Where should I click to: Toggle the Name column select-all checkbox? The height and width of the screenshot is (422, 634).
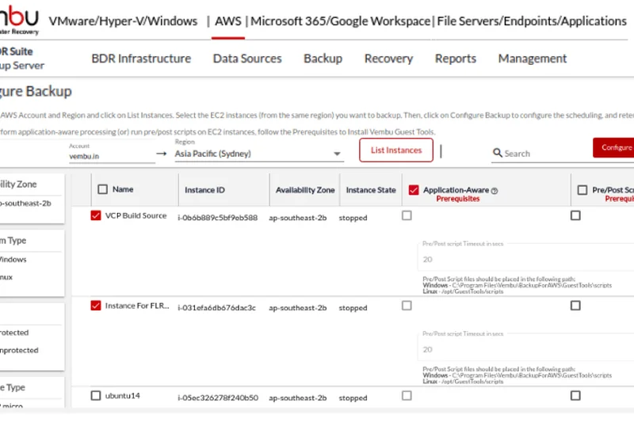(102, 189)
